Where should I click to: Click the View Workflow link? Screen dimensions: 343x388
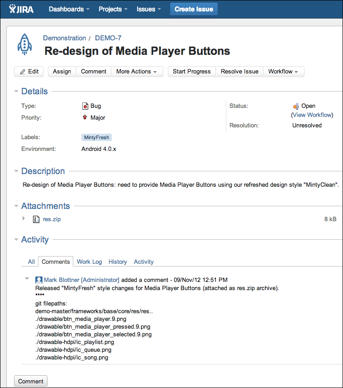pos(312,115)
